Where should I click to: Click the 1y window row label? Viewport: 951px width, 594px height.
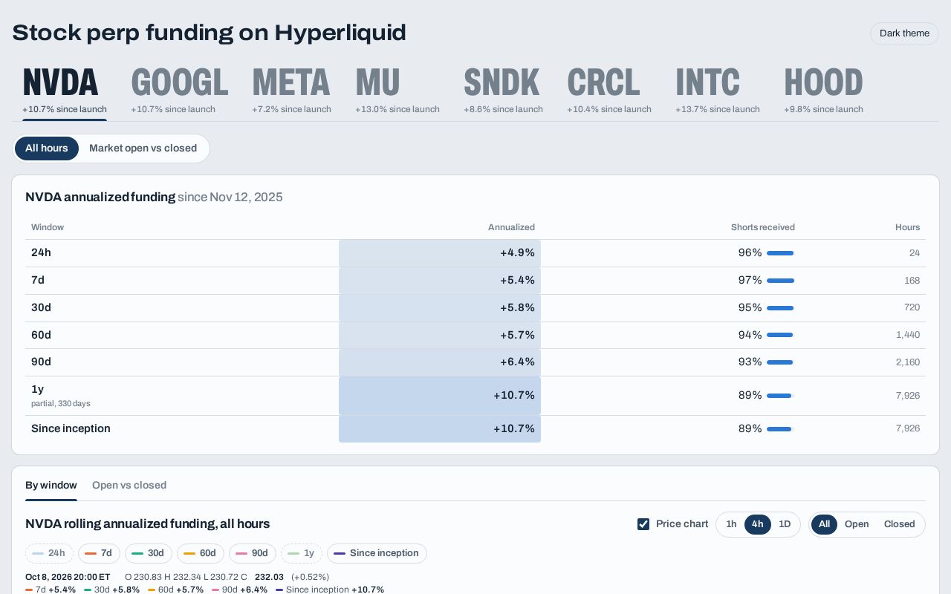point(37,389)
